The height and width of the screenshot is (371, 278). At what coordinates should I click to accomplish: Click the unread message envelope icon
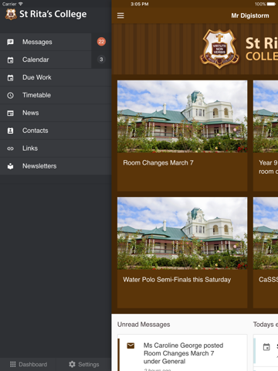click(131, 345)
